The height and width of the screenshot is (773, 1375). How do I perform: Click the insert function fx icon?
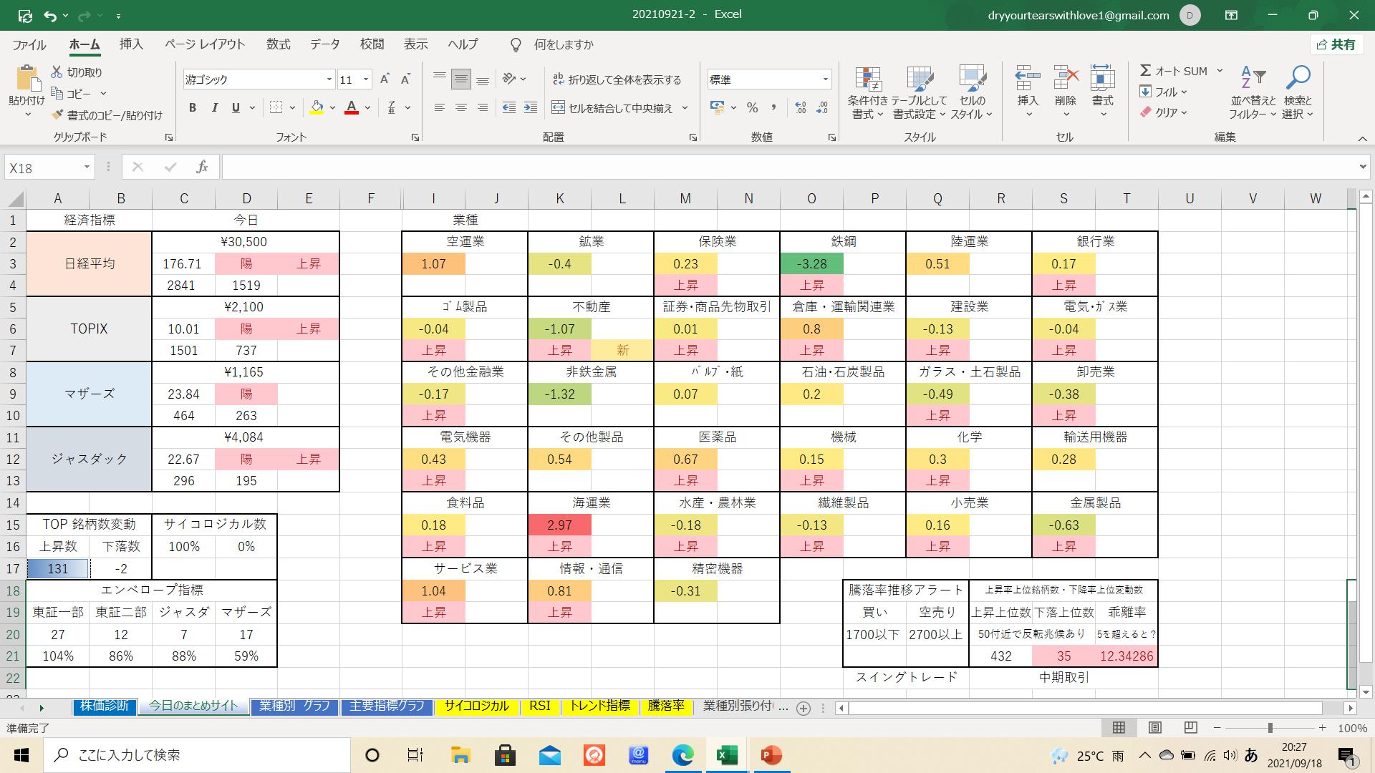(202, 167)
